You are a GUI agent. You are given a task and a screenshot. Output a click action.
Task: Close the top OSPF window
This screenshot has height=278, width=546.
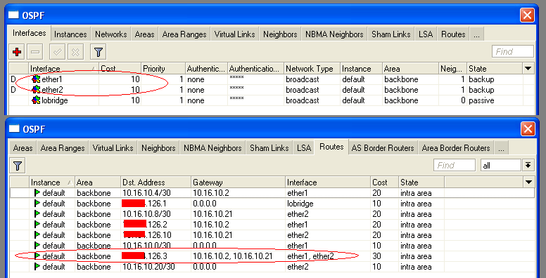[x=527, y=15]
